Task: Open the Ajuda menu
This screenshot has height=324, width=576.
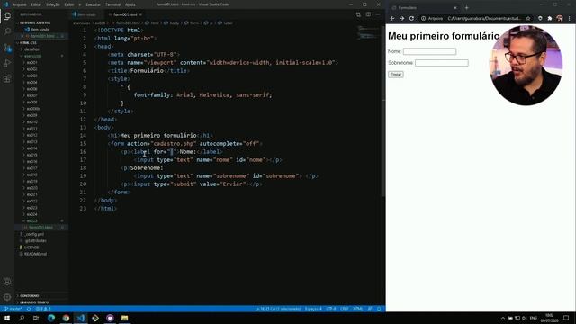Action: (130, 4)
